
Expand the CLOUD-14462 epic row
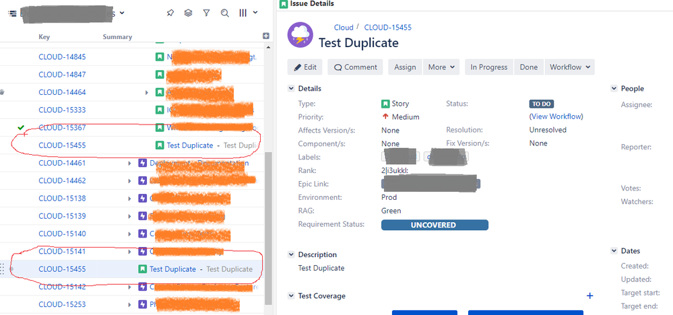coord(129,181)
